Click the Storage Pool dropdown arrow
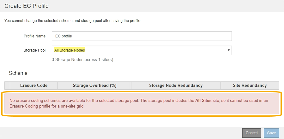284x139 pixels. [x=228, y=50]
